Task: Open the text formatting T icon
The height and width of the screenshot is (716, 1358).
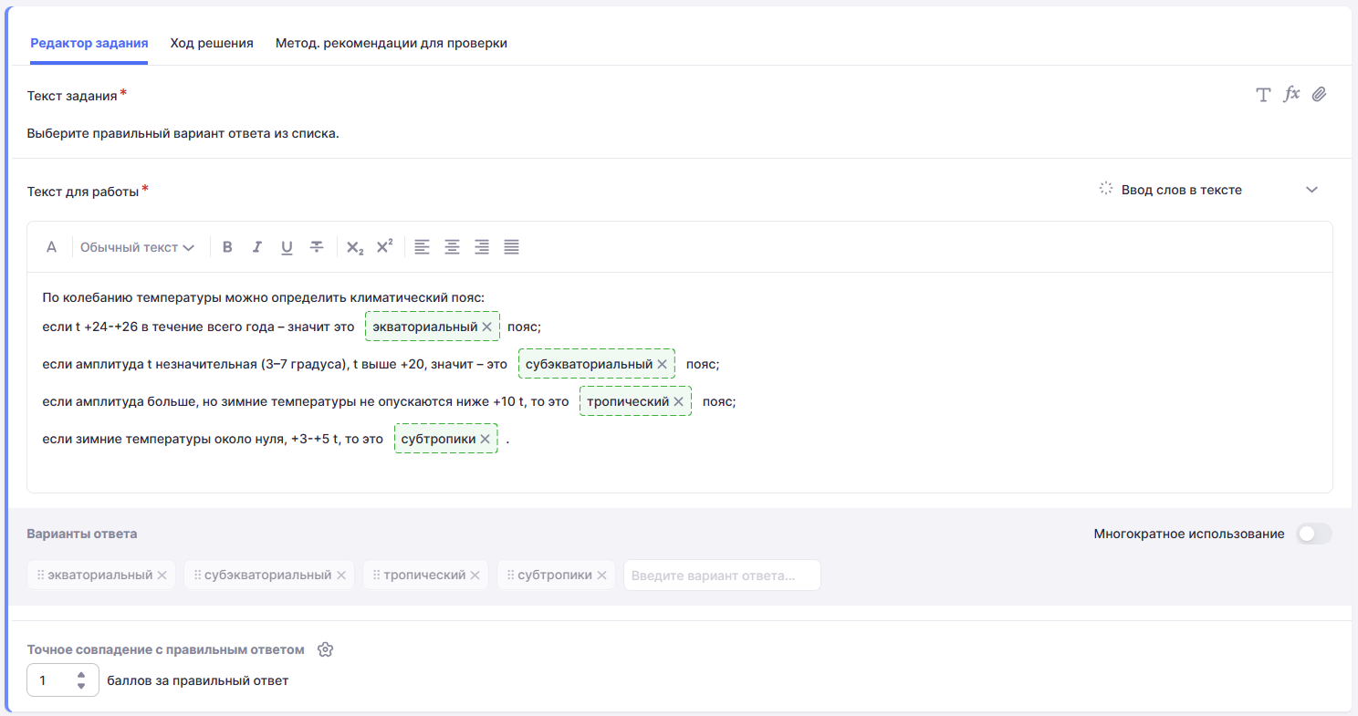Action: click(x=1263, y=95)
